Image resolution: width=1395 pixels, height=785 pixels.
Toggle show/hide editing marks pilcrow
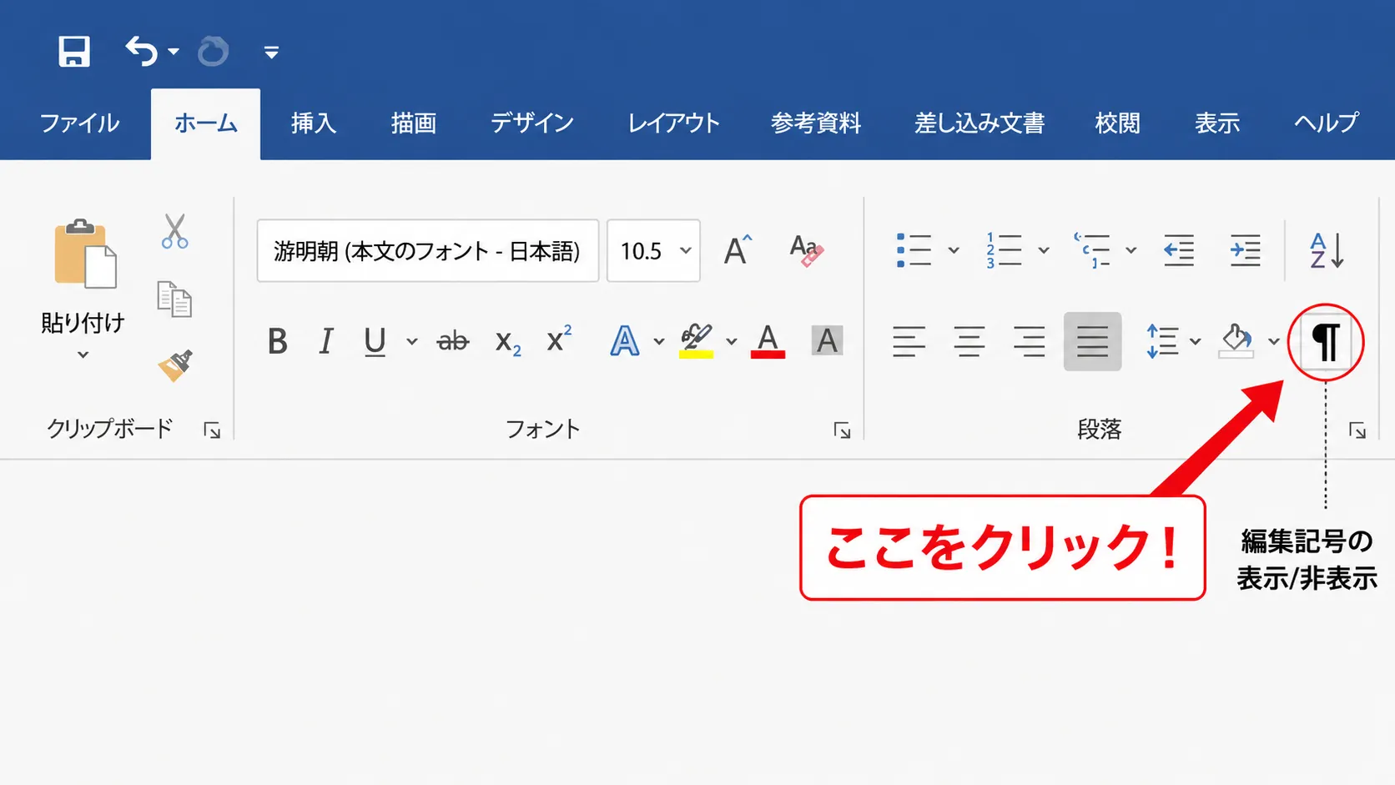point(1326,341)
